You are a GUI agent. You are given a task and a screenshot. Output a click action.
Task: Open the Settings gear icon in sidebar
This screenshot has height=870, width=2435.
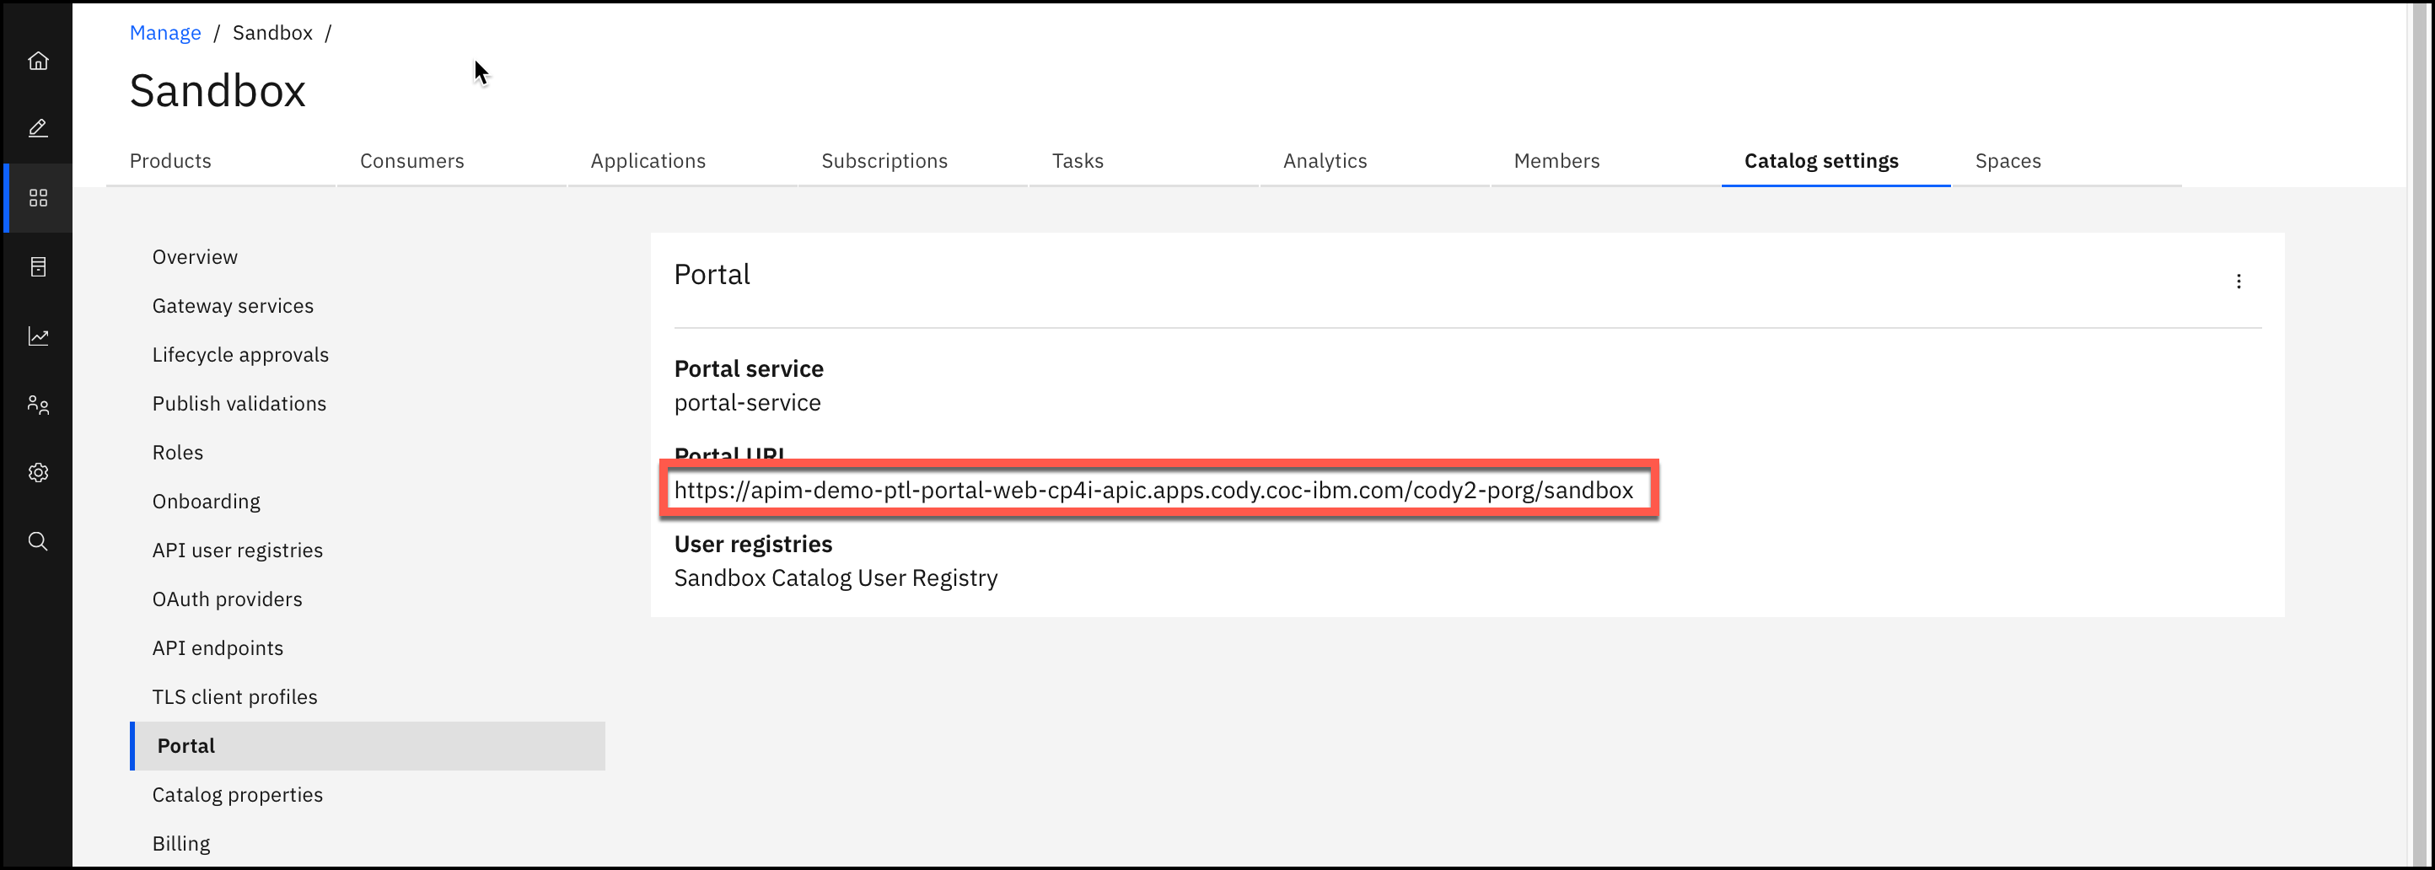(x=38, y=472)
